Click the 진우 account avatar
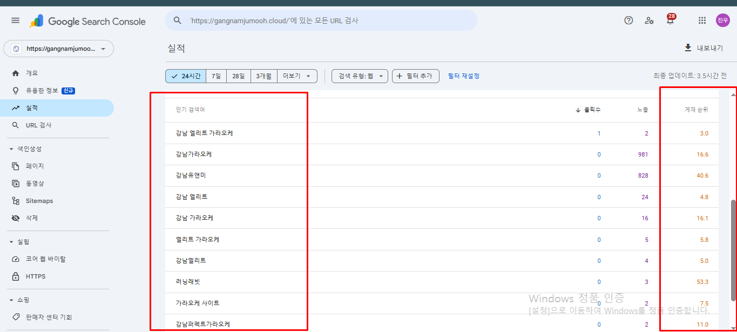The image size is (737, 332). (x=722, y=21)
